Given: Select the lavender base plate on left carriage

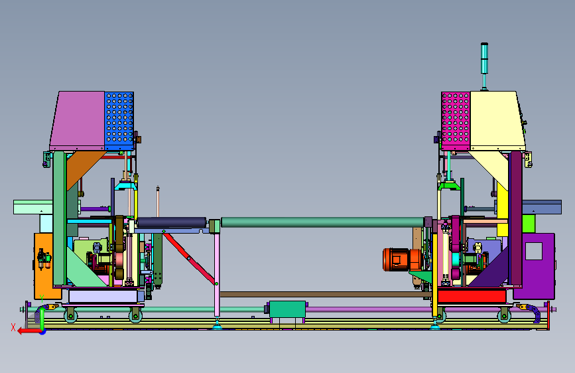Looking at the screenshot, I should [103, 296].
